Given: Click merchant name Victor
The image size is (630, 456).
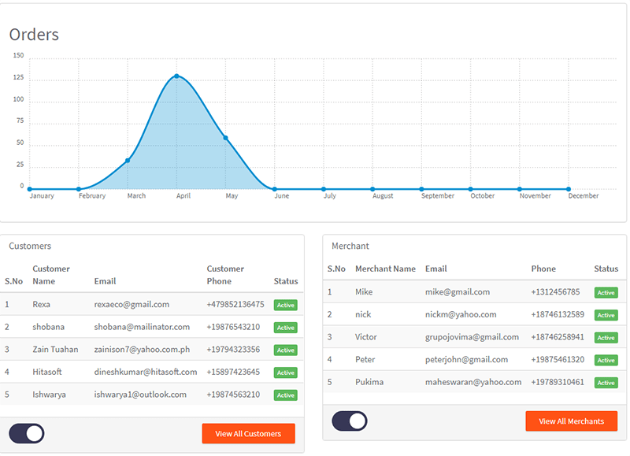Looking at the screenshot, I should tap(365, 337).
